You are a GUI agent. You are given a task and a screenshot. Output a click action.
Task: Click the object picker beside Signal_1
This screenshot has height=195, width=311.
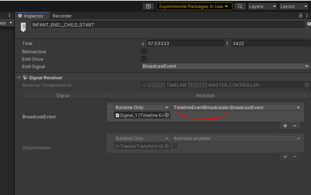pyautogui.click(x=167, y=115)
